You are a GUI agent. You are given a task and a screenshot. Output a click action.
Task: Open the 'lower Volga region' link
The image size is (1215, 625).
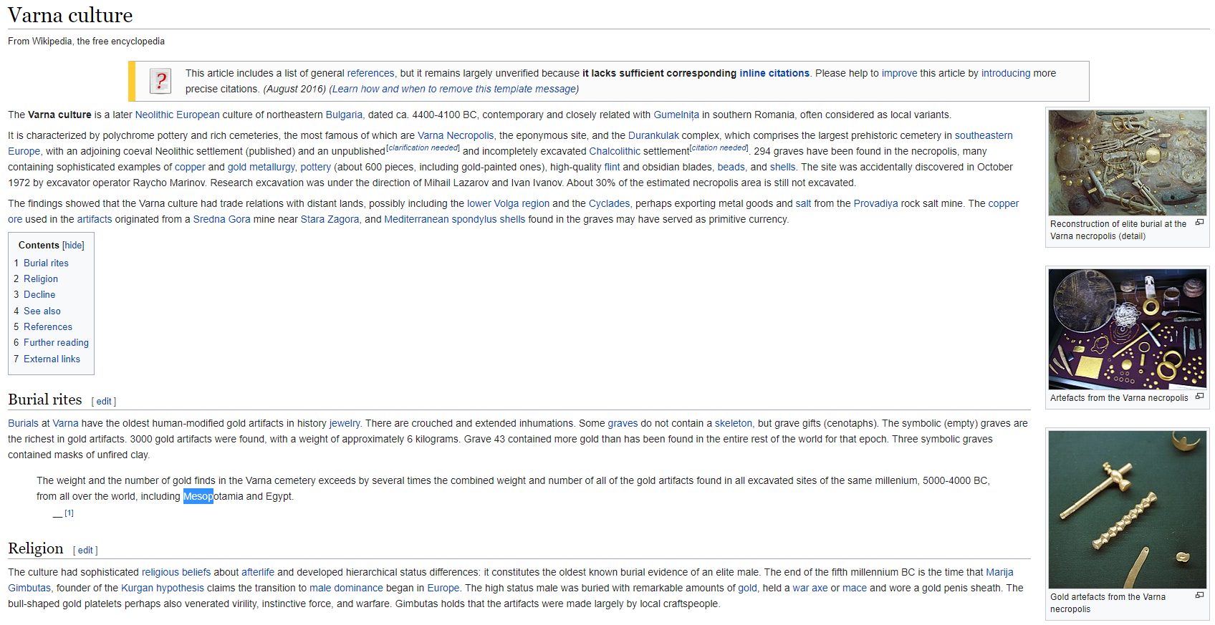coord(508,203)
